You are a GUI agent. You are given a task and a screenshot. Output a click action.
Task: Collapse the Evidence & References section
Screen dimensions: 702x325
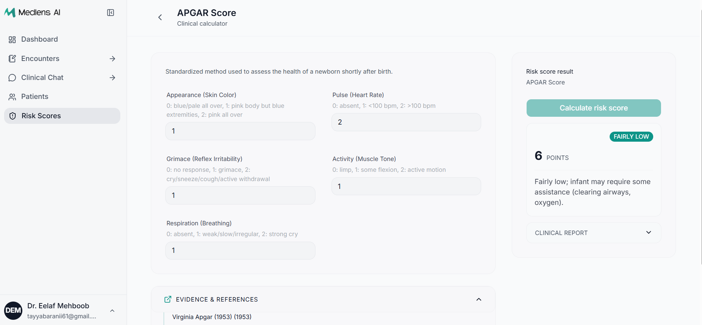coord(479,299)
